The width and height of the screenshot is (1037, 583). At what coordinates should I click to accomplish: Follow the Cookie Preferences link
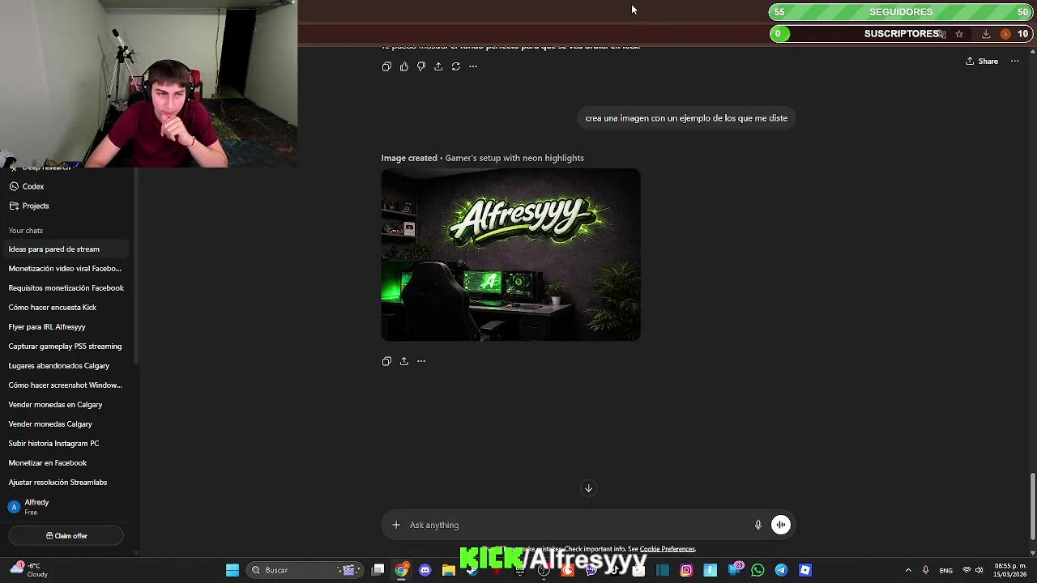tap(668, 549)
